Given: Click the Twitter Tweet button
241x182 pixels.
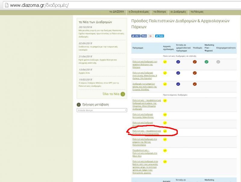Looking at the screenshot, I should coord(159,36).
